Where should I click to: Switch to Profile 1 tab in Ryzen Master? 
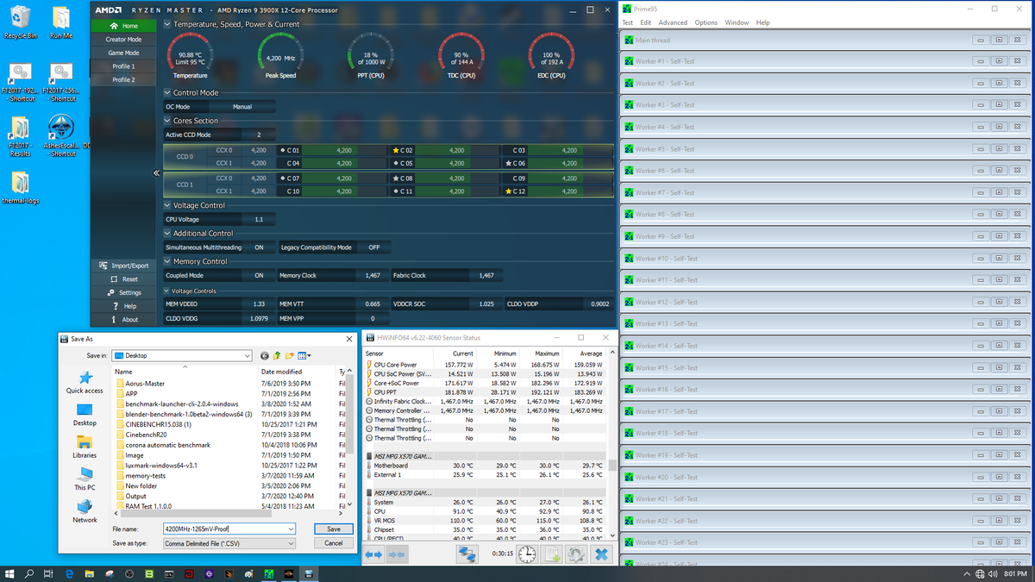click(123, 66)
